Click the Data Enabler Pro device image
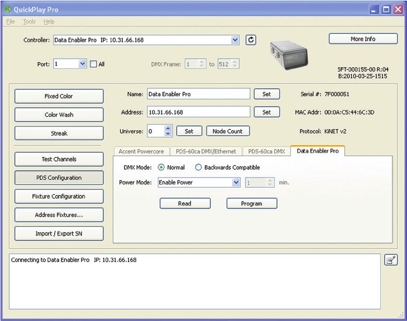407x321 pixels. click(289, 55)
